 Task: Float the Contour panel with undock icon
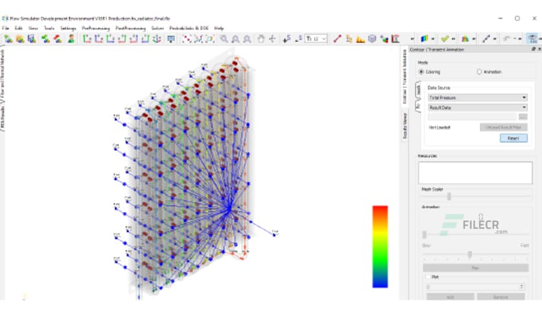534,49
